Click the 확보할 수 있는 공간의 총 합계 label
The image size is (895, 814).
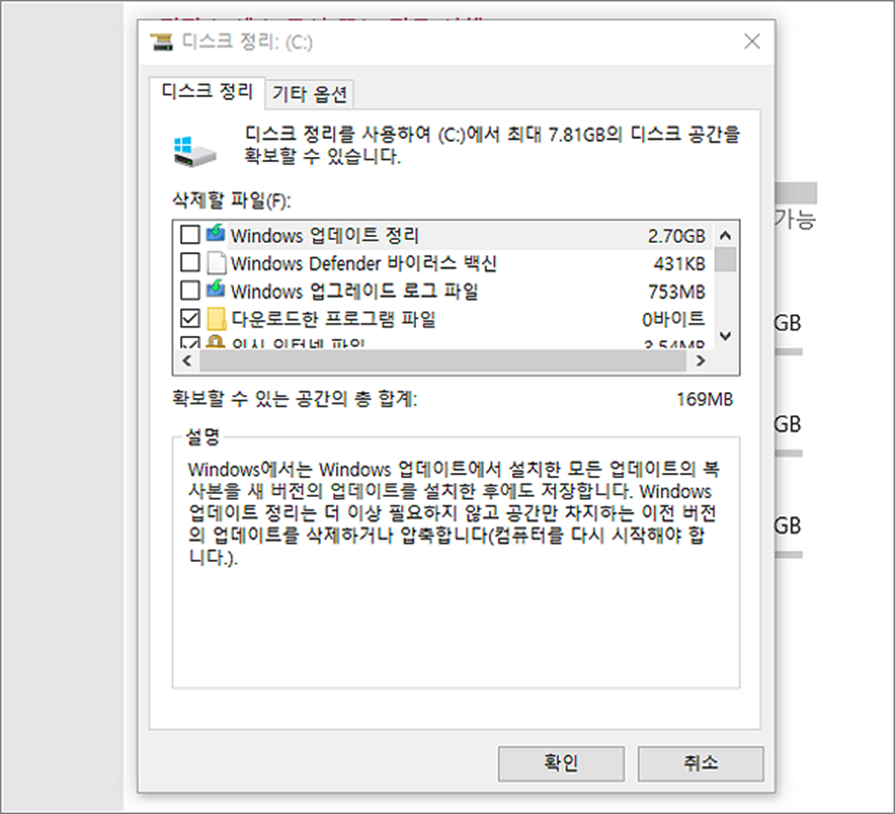294,399
